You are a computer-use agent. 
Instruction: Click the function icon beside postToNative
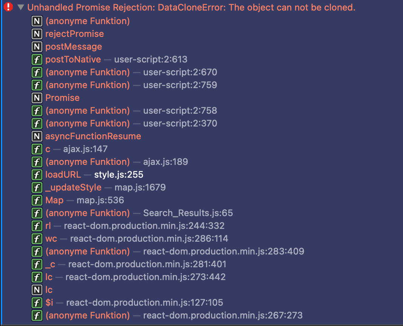(37, 59)
